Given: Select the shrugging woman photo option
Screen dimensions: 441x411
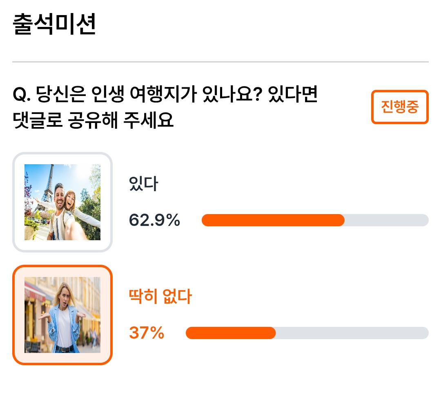Looking at the screenshot, I should click(x=62, y=315).
